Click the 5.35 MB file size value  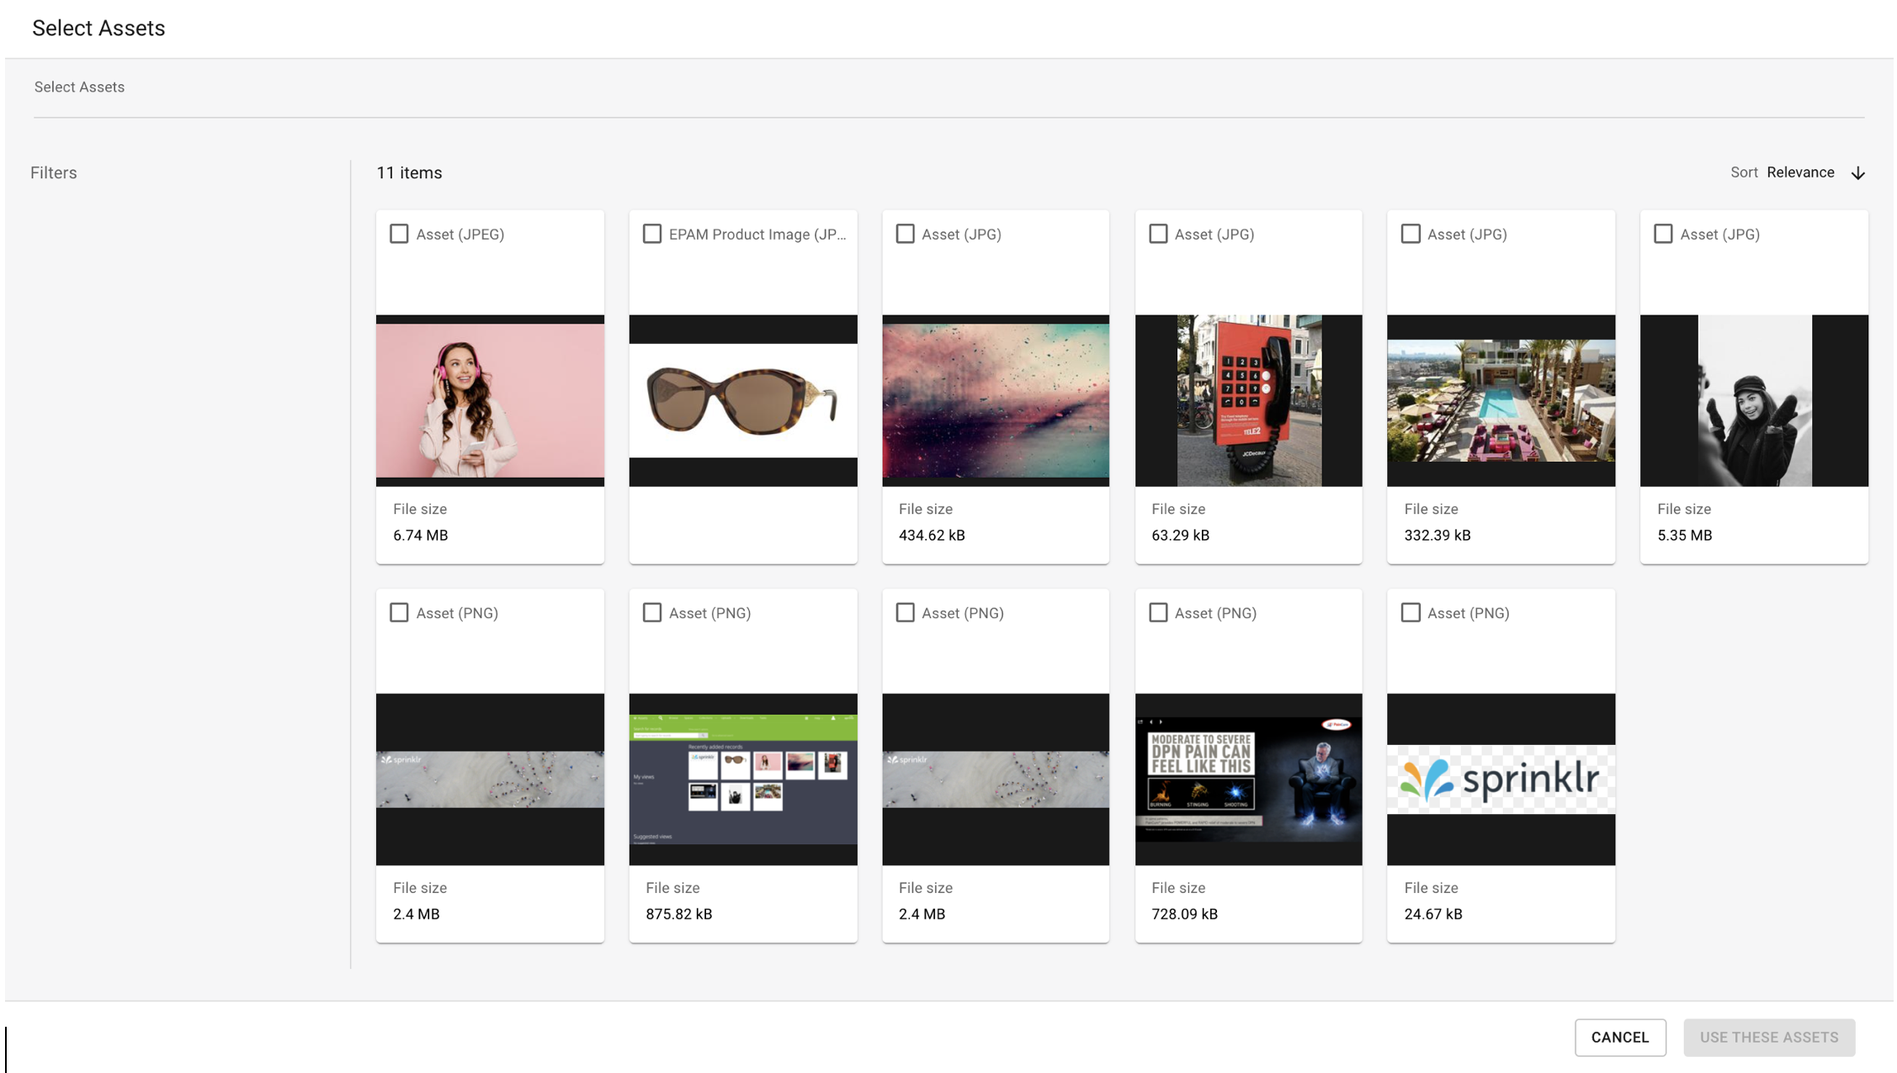click(1684, 535)
